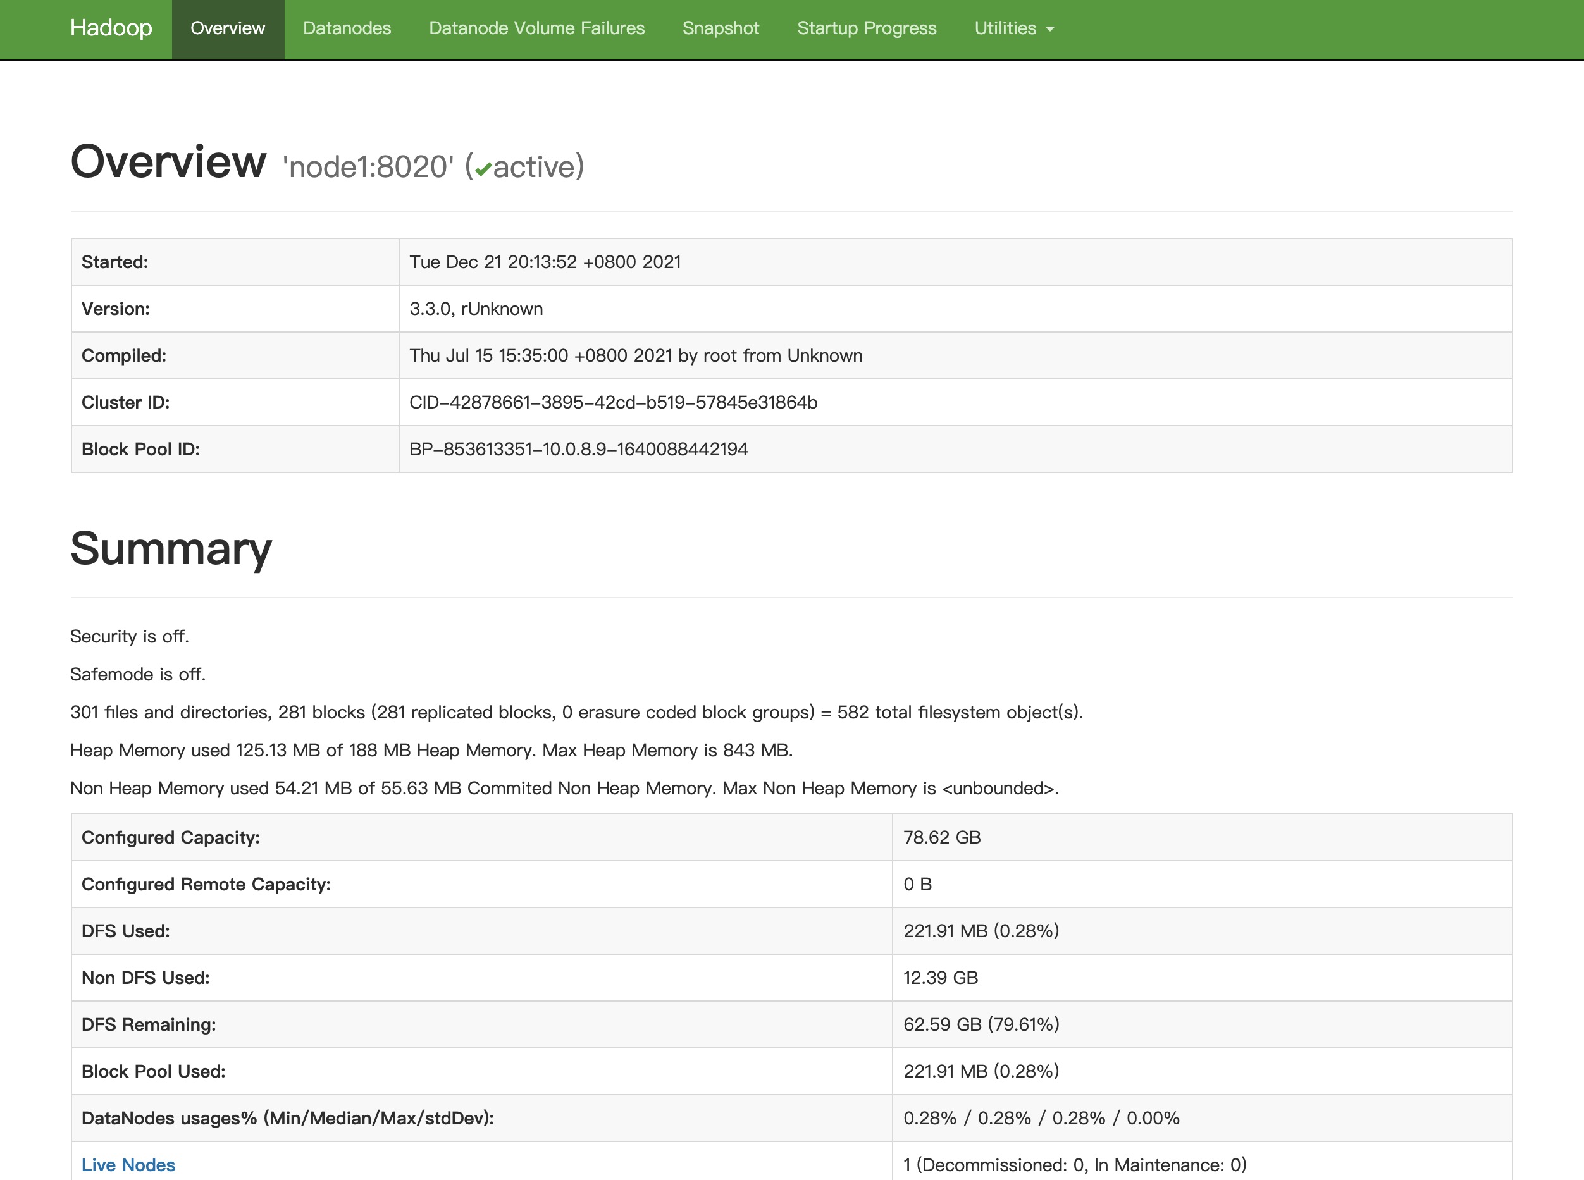The width and height of the screenshot is (1584, 1180).
Task: Open the Startup Progress tab
Action: (x=867, y=28)
